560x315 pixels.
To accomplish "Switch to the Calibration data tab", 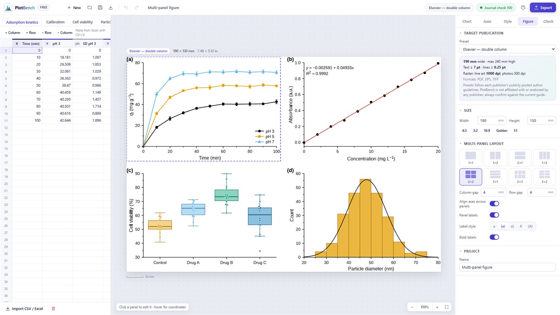I will click(x=55, y=22).
